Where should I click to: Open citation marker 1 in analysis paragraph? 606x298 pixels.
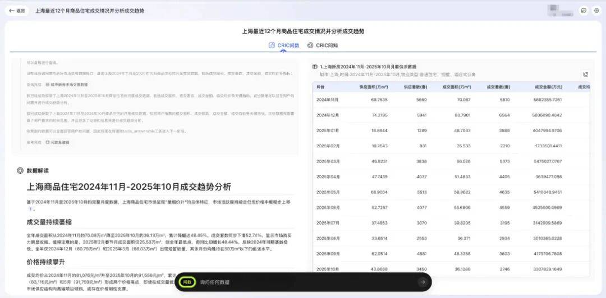[x=31, y=208]
